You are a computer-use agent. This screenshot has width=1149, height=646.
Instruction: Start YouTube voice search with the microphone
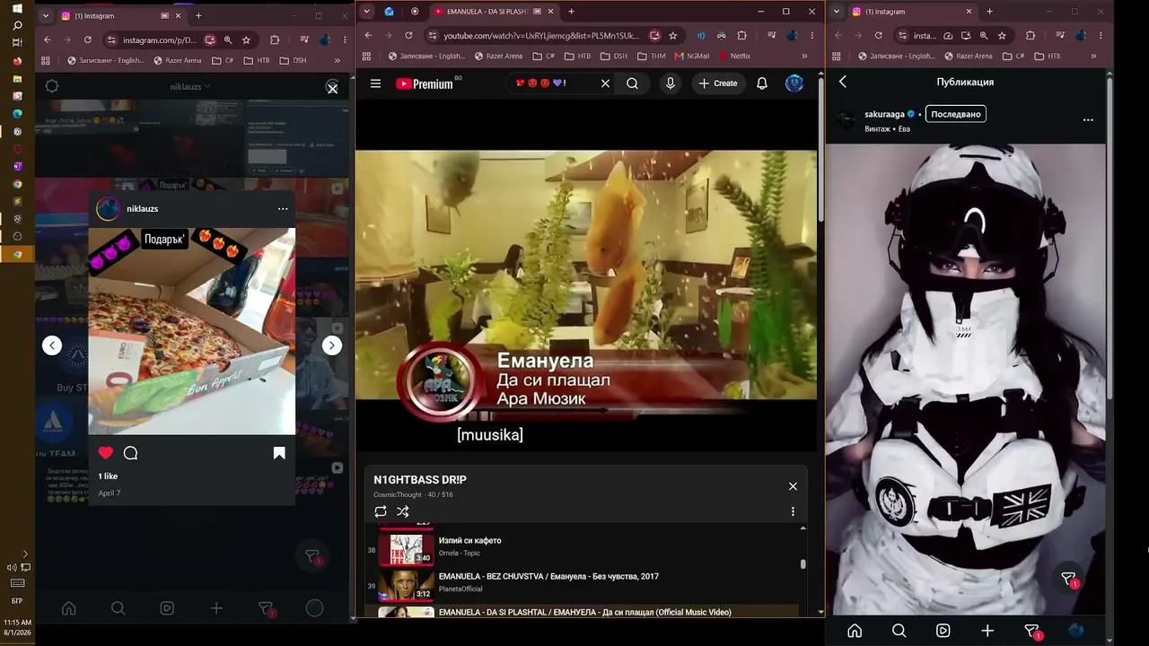[x=670, y=83]
